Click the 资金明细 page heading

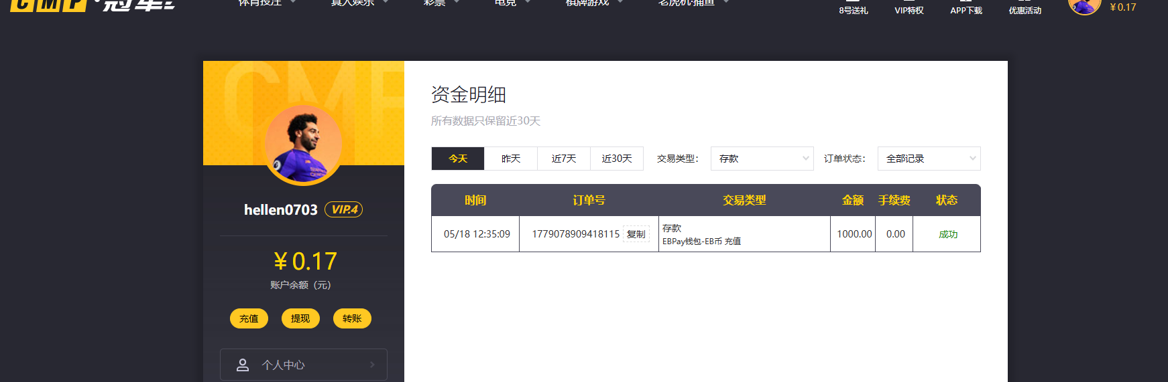(x=469, y=95)
